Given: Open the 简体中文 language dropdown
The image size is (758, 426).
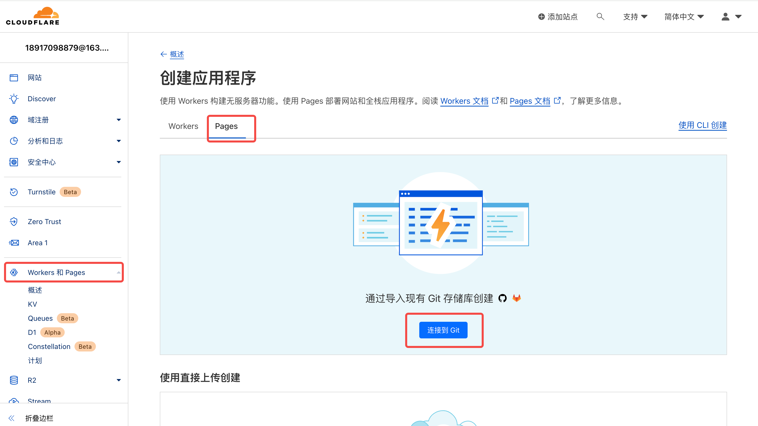Looking at the screenshot, I should pyautogui.click(x=684, y=17).
